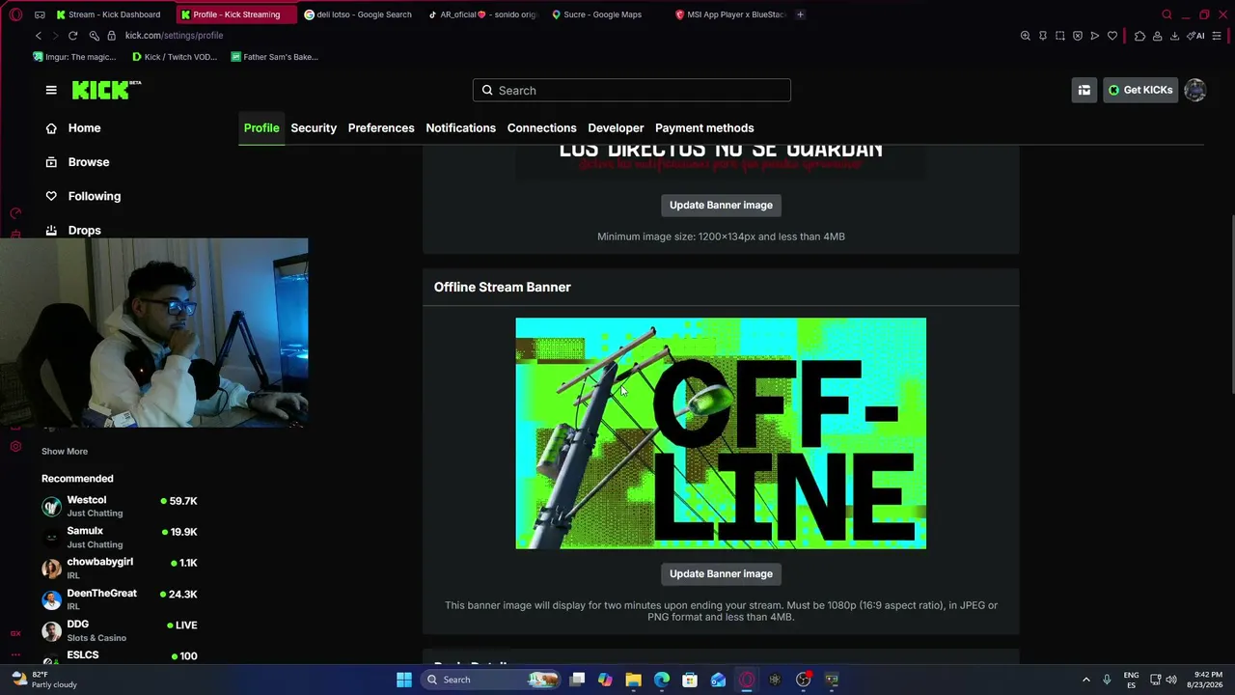Click the upper Update Banner image button
The image size is (1235, 695).
(x=721, y=205)
